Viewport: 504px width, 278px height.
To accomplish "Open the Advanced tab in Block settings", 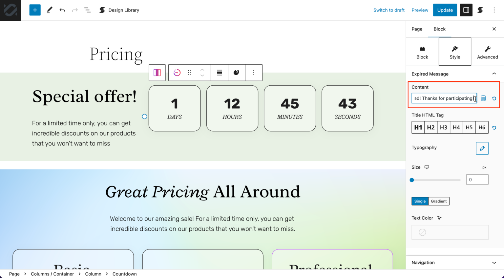I will 487,52.
